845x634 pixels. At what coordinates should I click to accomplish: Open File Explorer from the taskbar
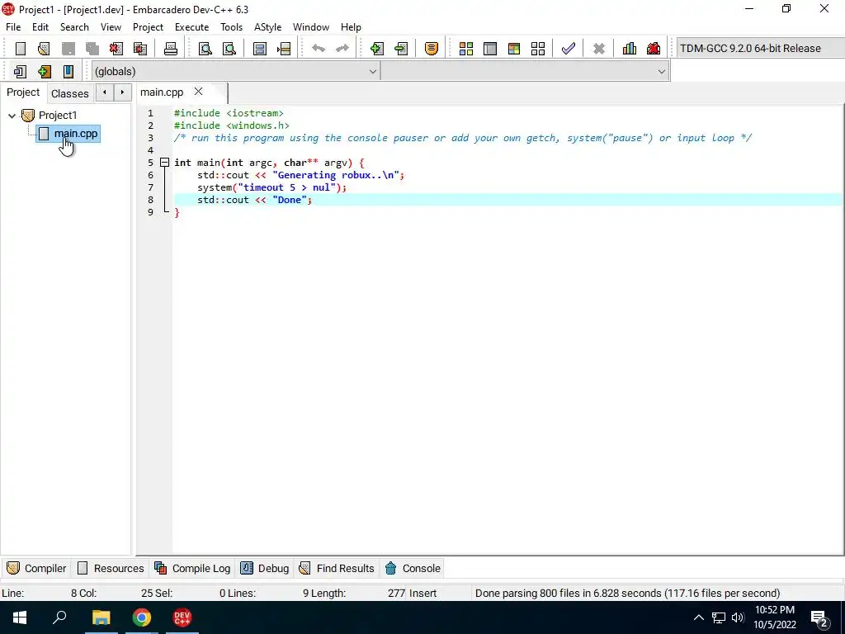click(101, 617)
